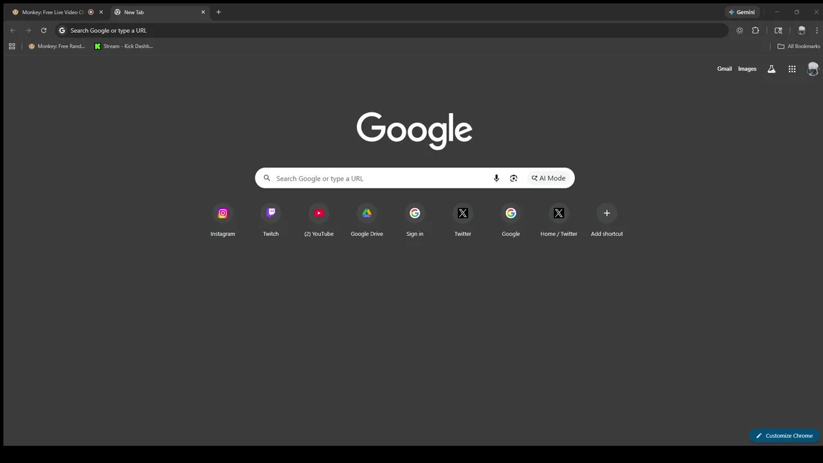This screenshot has height=463, width=823.
Task: Click the recording indicator on Monkey tab
Action: coord(91,12)
